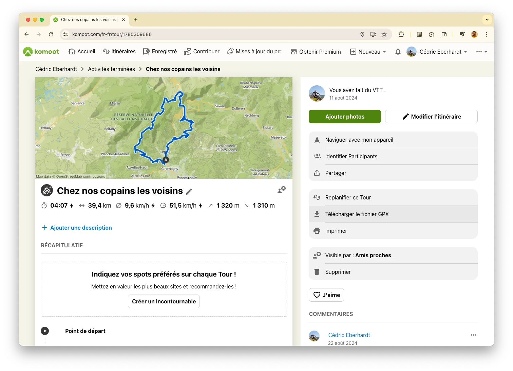Open commenter Cédric Eberhardt link

[349, 335]
